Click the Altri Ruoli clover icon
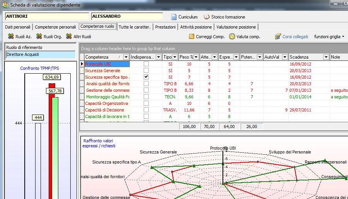348x199 pixels. pyautogui.click(x=69, y=36)
